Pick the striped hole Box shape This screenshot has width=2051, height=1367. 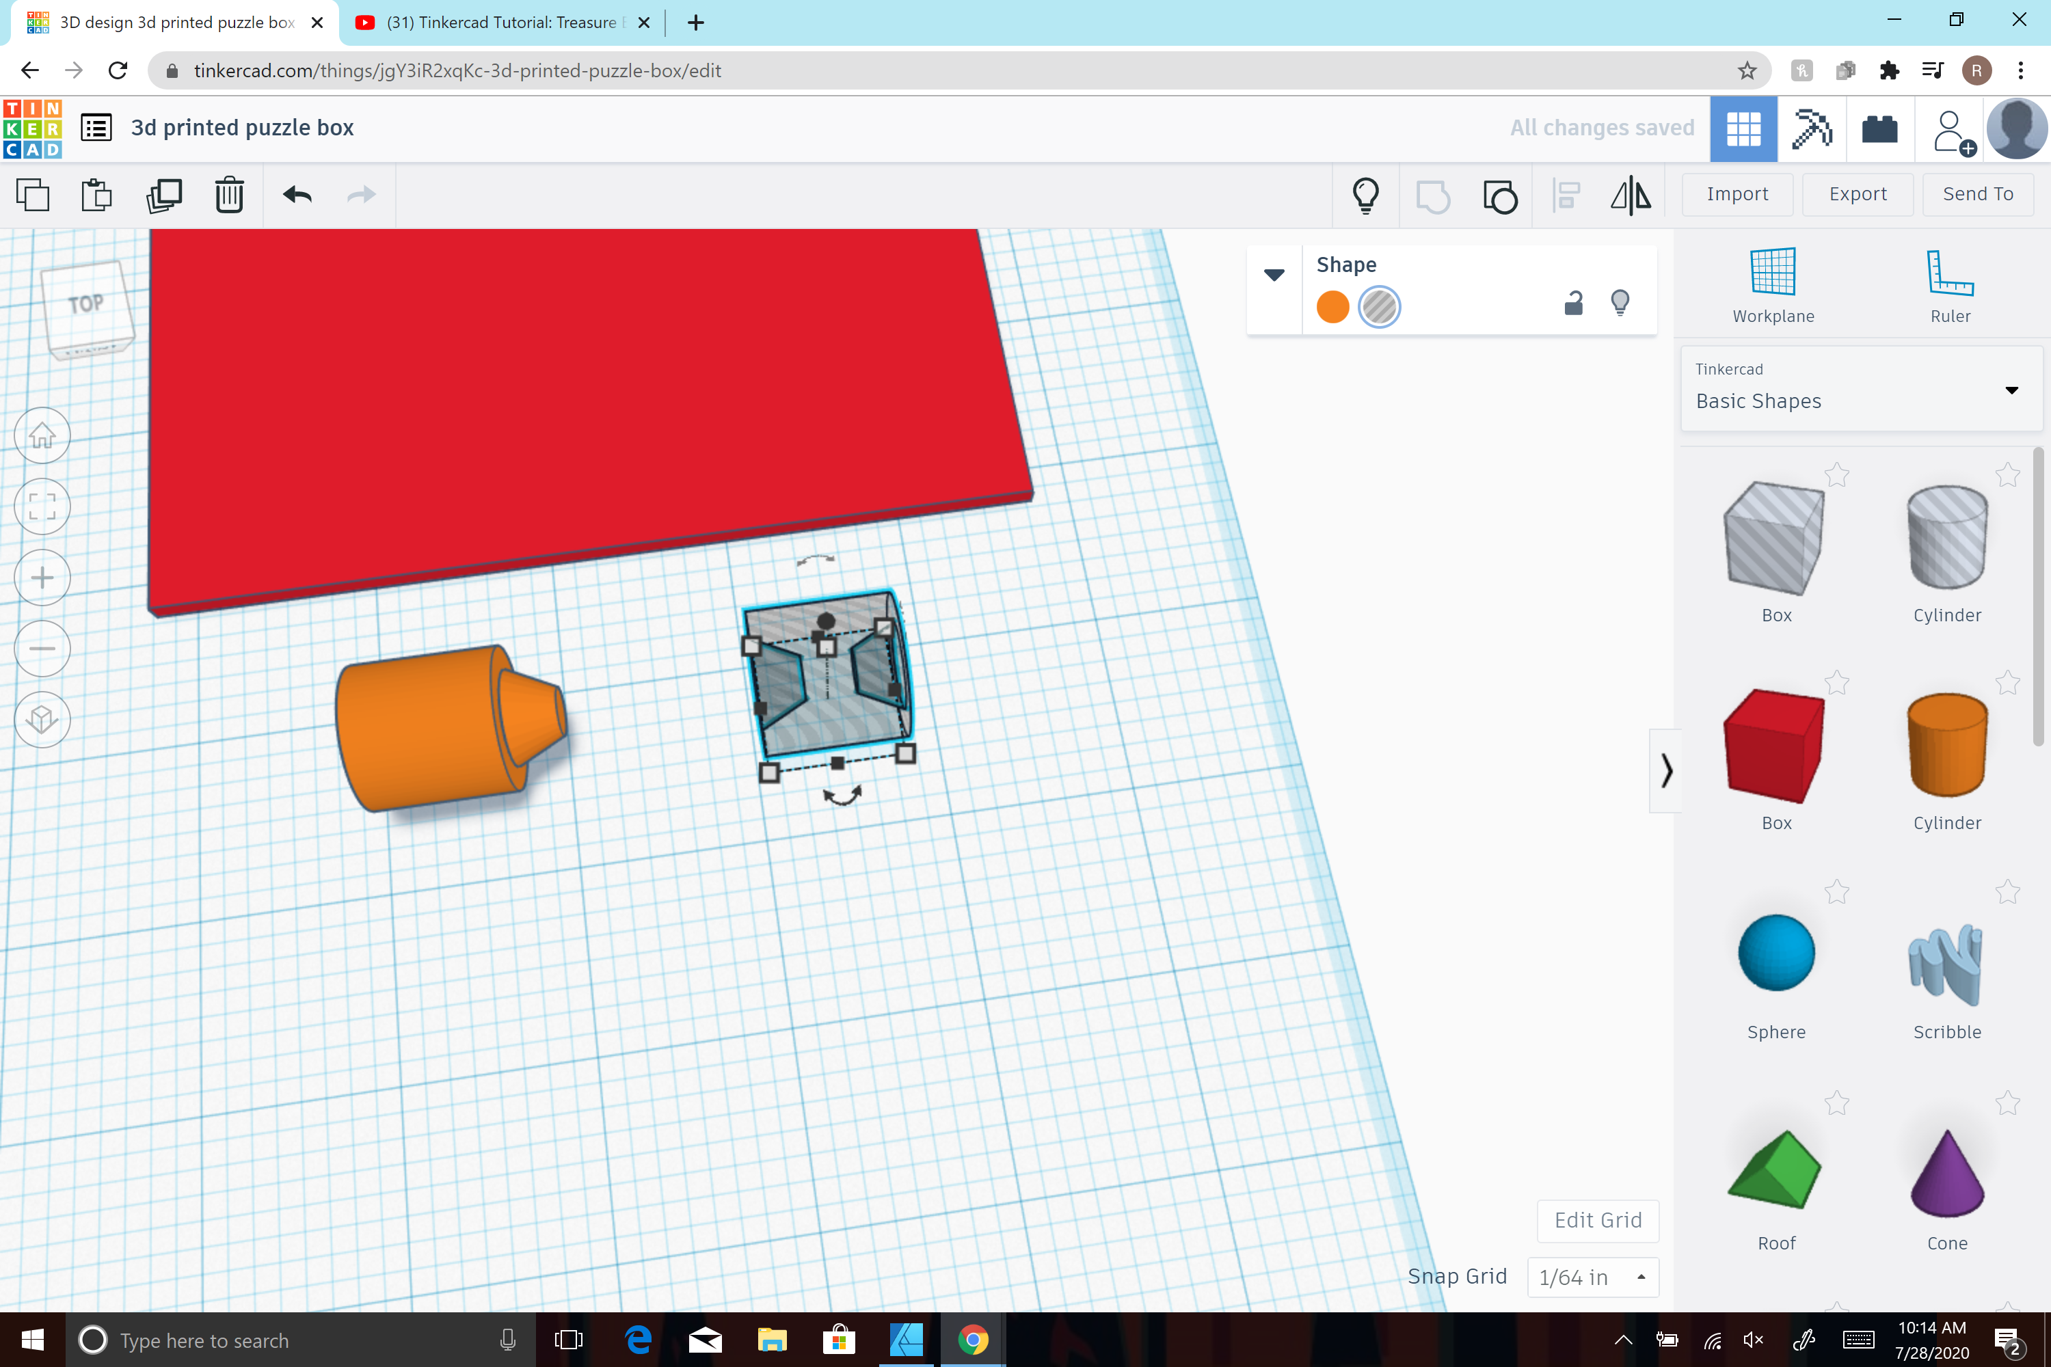coord(1775,539)
